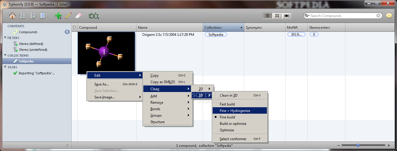This screenshot has height=151, width=397.
Task: Switch to grid view mode
Action: click(x=277, y=16)
